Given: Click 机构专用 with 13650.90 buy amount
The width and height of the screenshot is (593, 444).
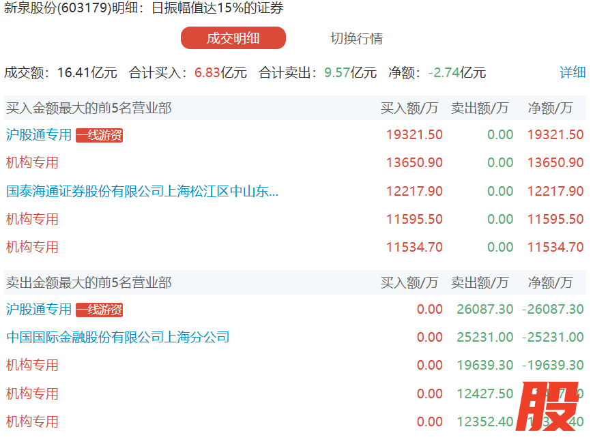Looking at the screenshot, I should coord(32,163).
